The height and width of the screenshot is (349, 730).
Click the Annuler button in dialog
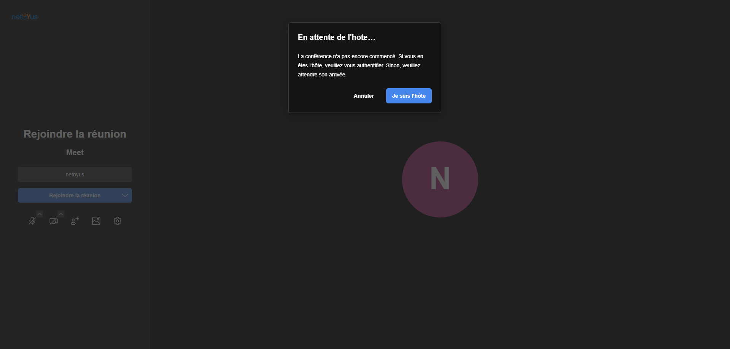[364, 96]
